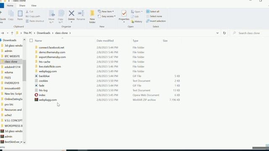Expand the chevron after class clone breadcrumb

70,33
